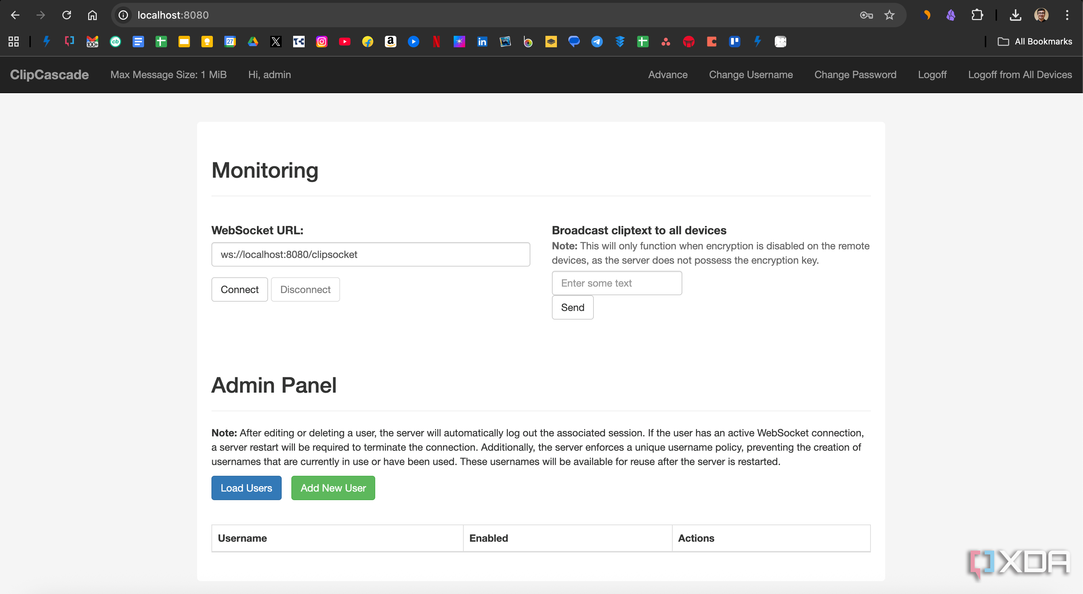Open the Google Slides bookmark
1083x594 pixels.
tap(184, 42)
